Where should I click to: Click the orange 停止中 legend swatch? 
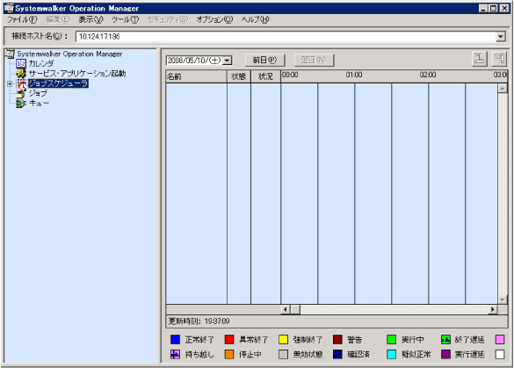click(229, 354)
